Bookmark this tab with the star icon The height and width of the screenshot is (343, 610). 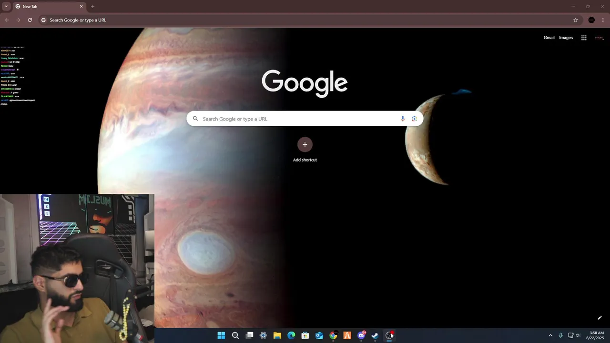[576, 20]
